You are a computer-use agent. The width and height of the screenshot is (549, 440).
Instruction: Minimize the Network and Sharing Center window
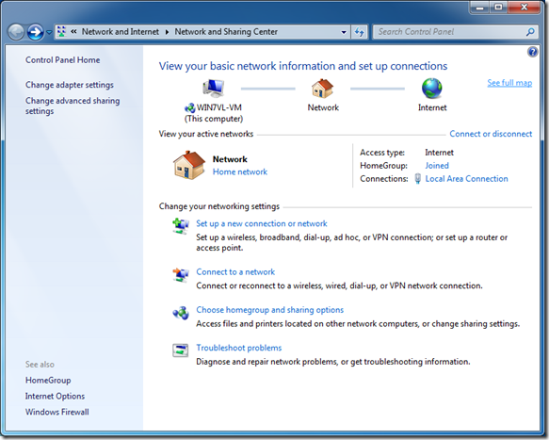pyautogui.click(x=479, y=7)
